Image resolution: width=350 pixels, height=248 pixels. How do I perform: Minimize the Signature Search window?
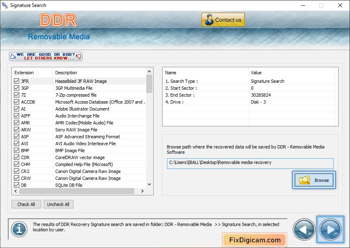point(303,5)
